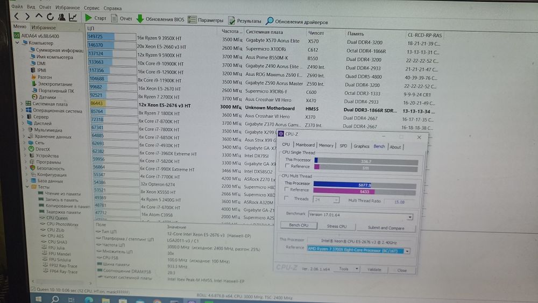The width and height of the screenshot is (538, 303).
Task: Click Обновления драйверов toolbar button
Action: 297,22
